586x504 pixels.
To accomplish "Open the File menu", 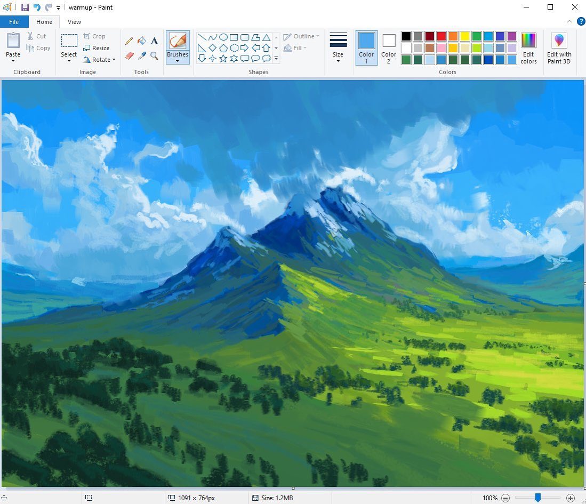I will [14, 22].
